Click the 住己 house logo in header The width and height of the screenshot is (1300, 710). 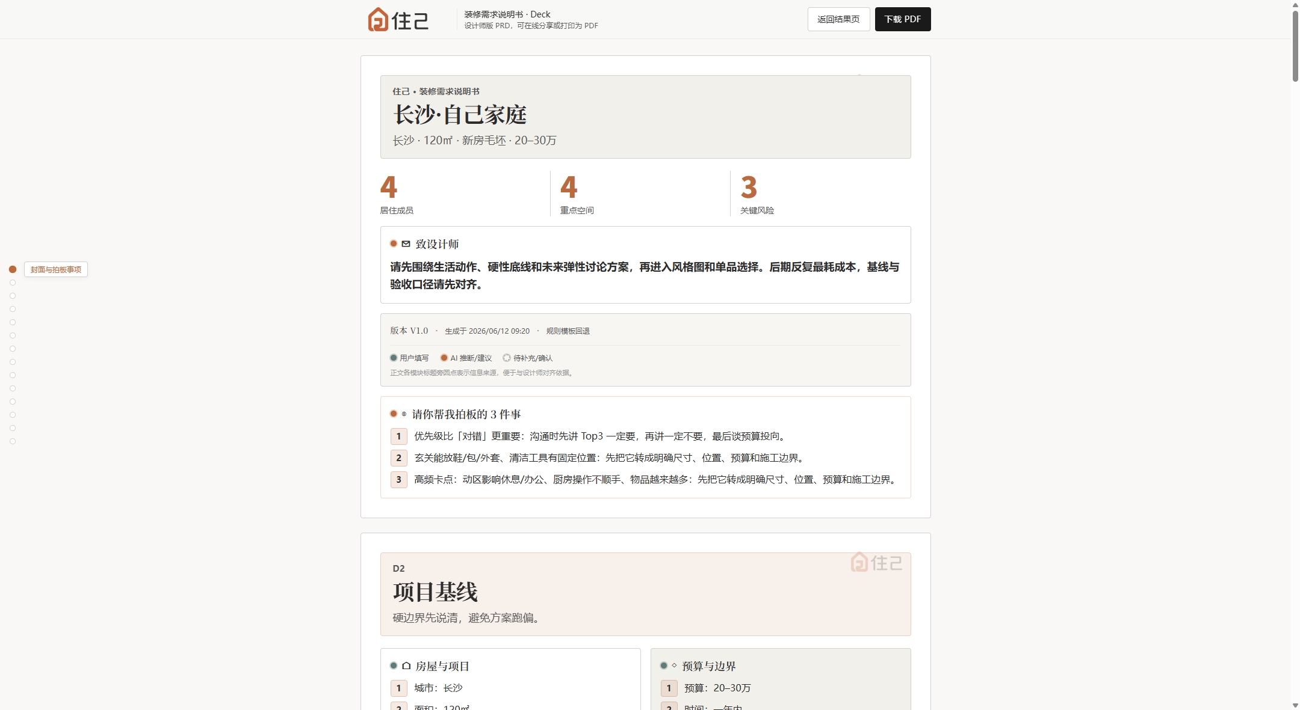398,19
